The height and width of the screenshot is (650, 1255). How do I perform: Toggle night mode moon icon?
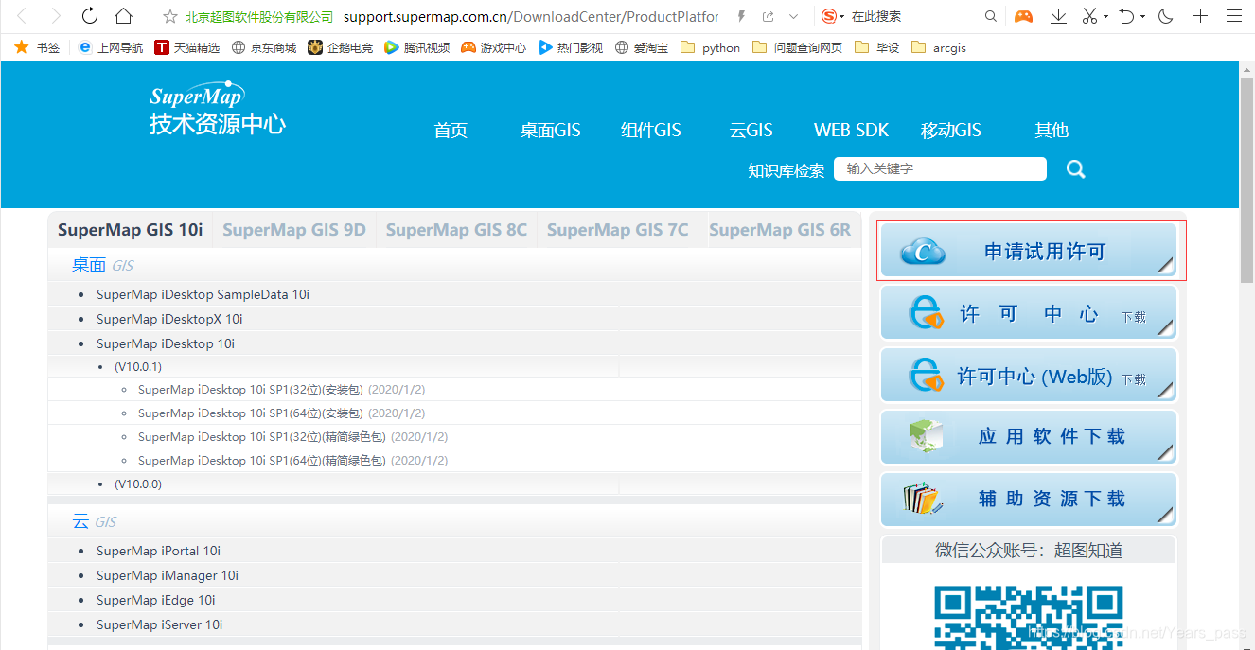point(1166,16)
